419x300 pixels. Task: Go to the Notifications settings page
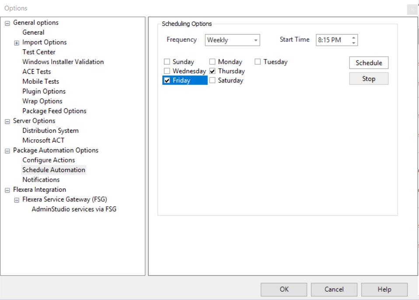pyautogui.click(x=41, y=180)
